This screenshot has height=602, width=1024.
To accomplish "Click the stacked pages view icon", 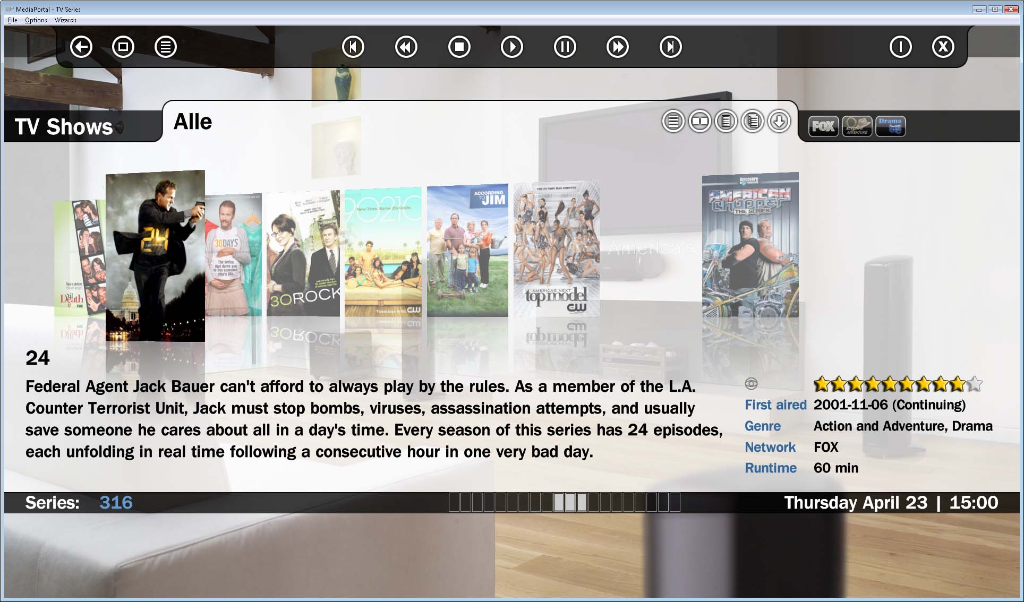I will pyautogui.click(x=753, y=122).
